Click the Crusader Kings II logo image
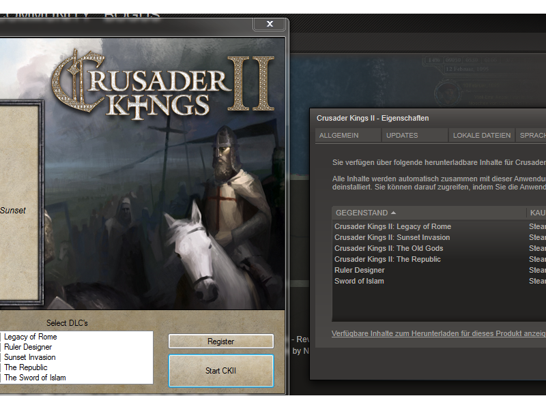Viewport: 546px width, 409px height. click(x=165, y=85)
